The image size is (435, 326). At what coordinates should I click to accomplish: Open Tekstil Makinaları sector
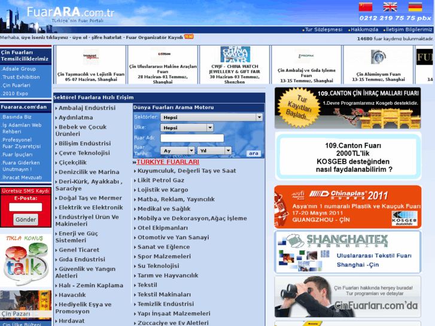(x=164, y=294)
